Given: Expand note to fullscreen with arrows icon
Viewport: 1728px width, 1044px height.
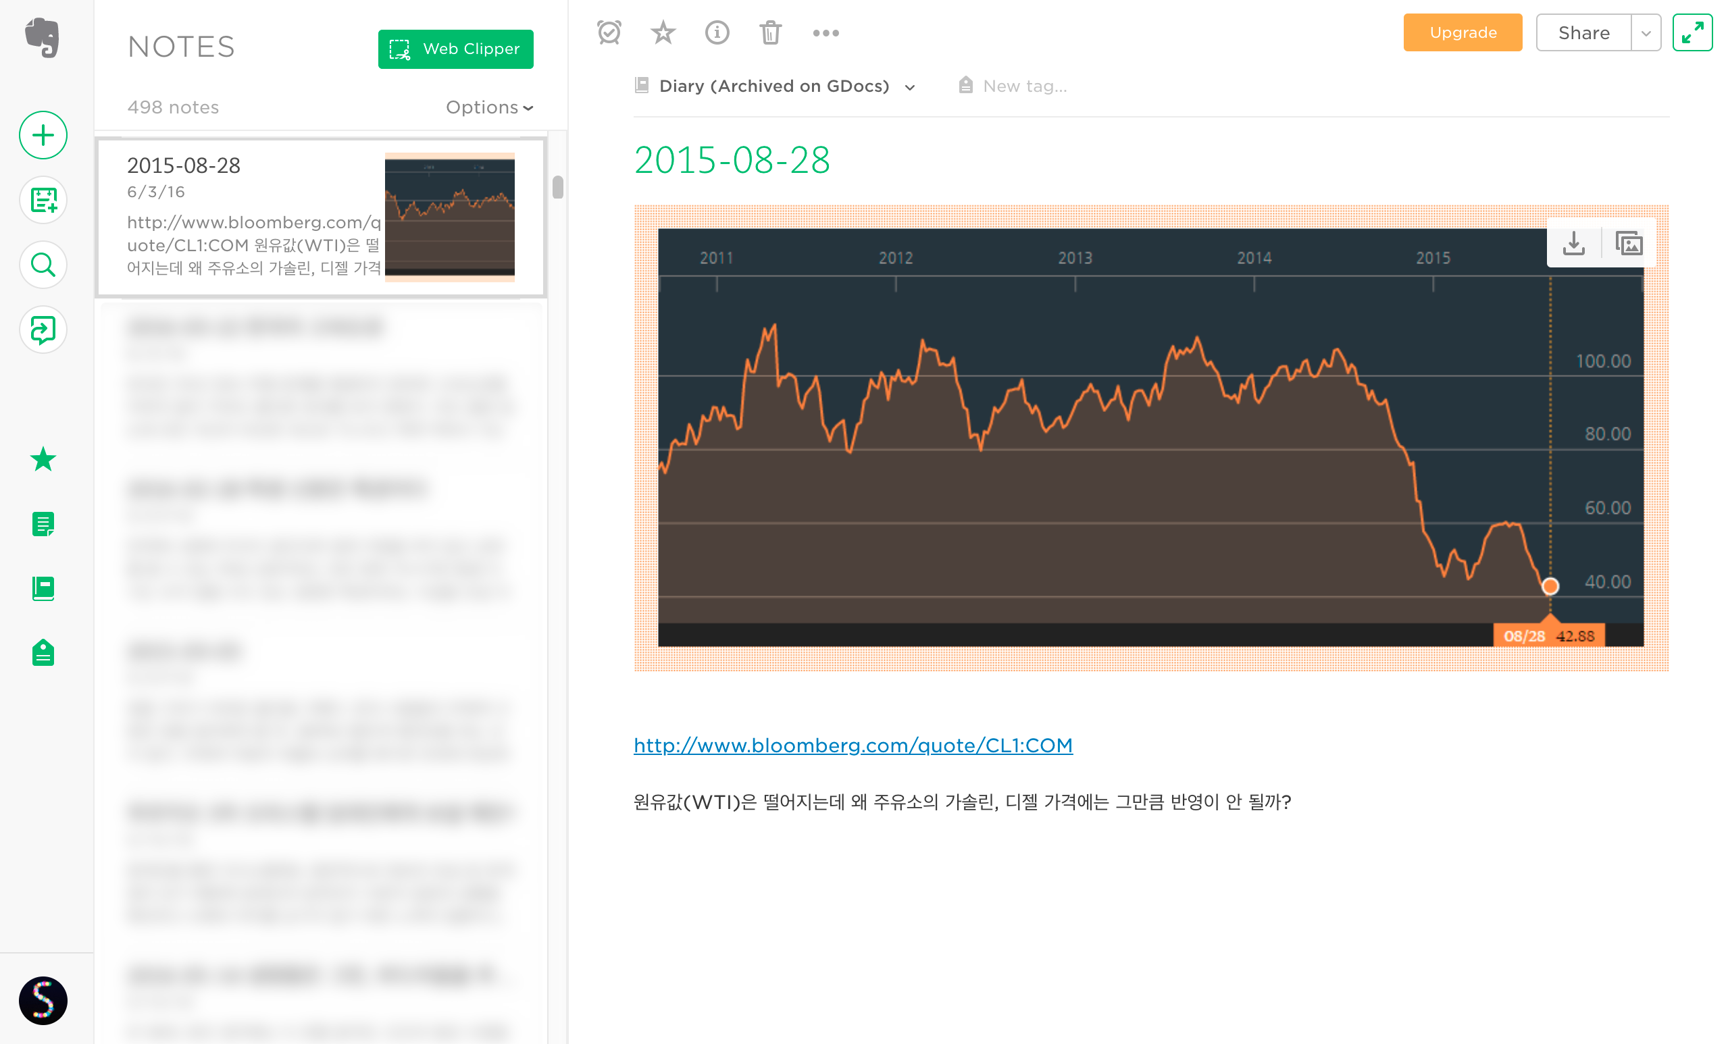Looking at the screenshot, I should (x=1694, y=32).
